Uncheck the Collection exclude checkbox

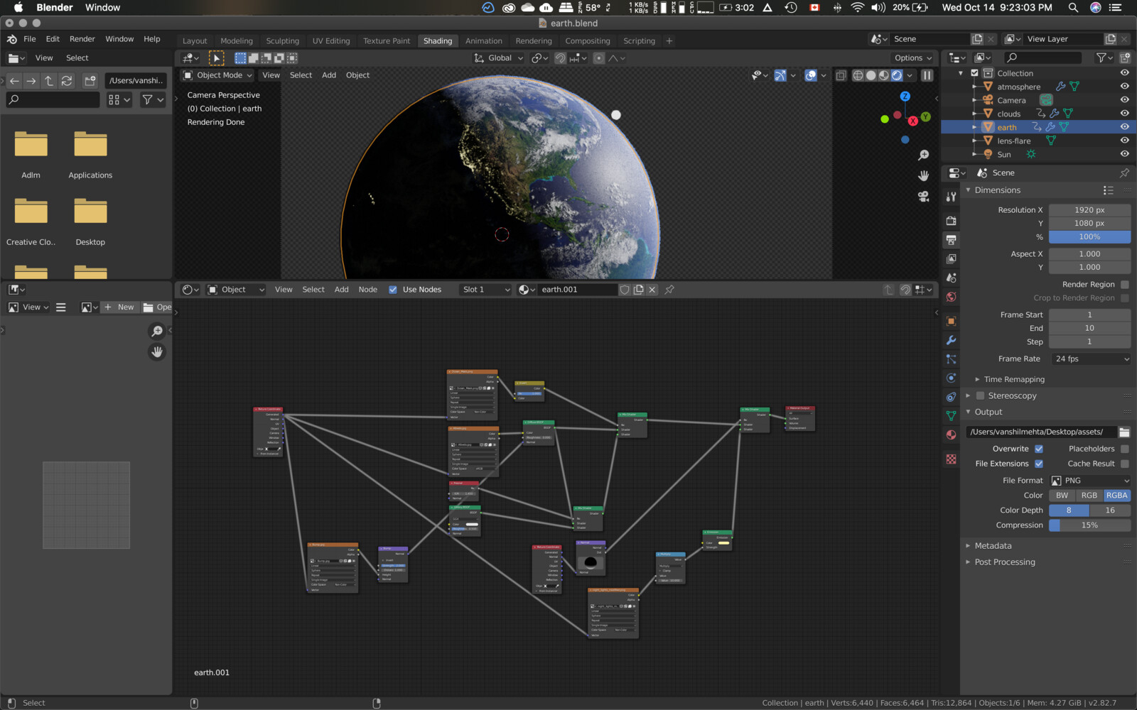point(975,73)
